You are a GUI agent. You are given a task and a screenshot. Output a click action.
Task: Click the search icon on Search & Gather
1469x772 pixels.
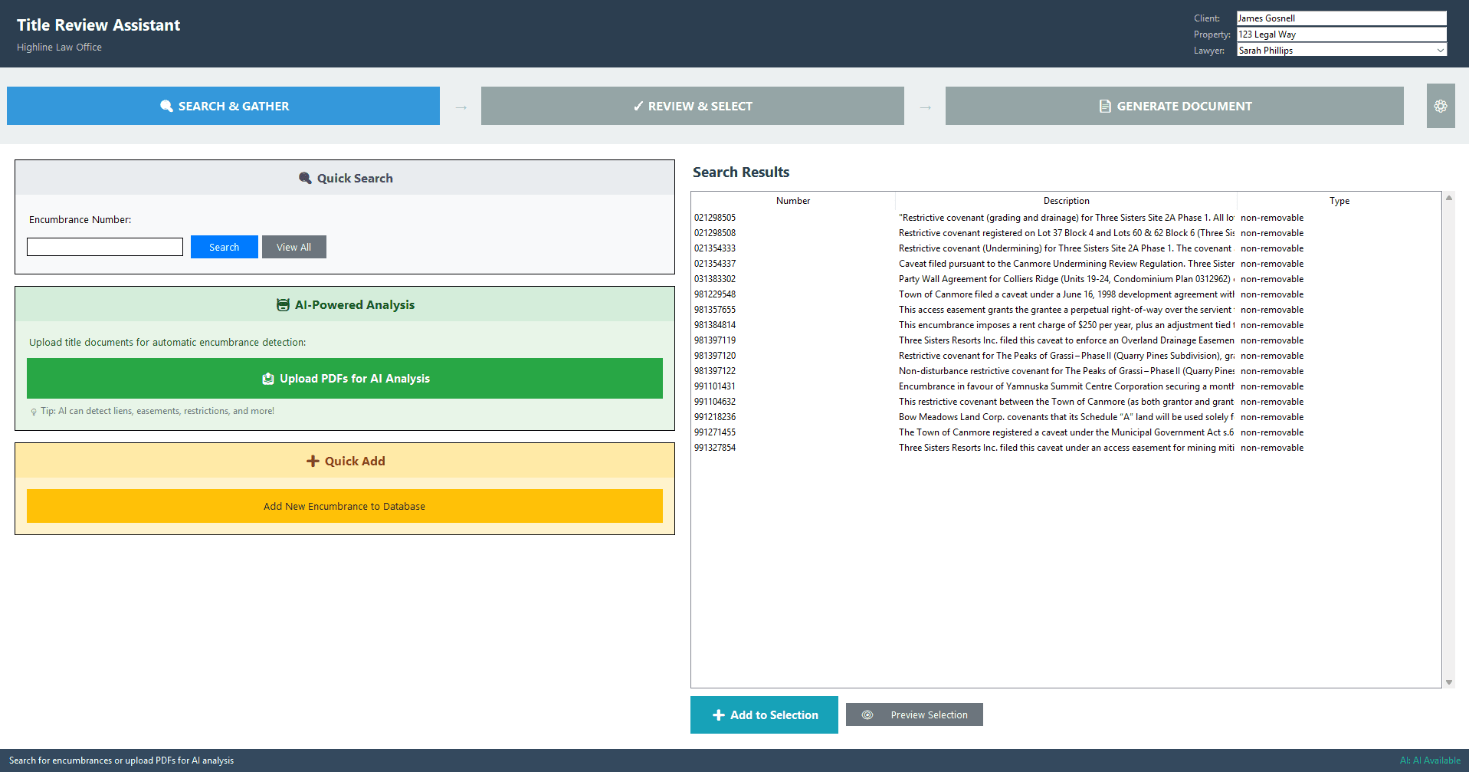coord(166,106)
